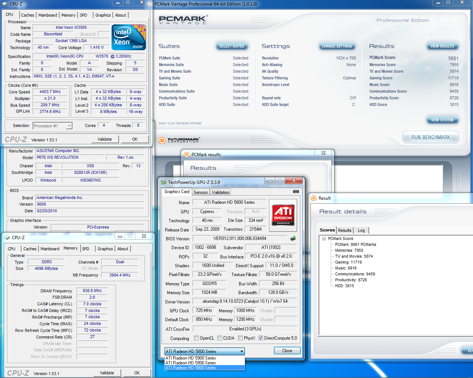The height and width of the screenshot is (378, 473).
Task: Click the Intel Xeon inside logo in CPU-Z
Action: 129,37
